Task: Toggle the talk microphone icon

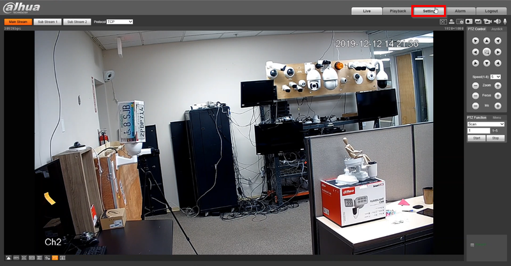Action: point(505,22)
